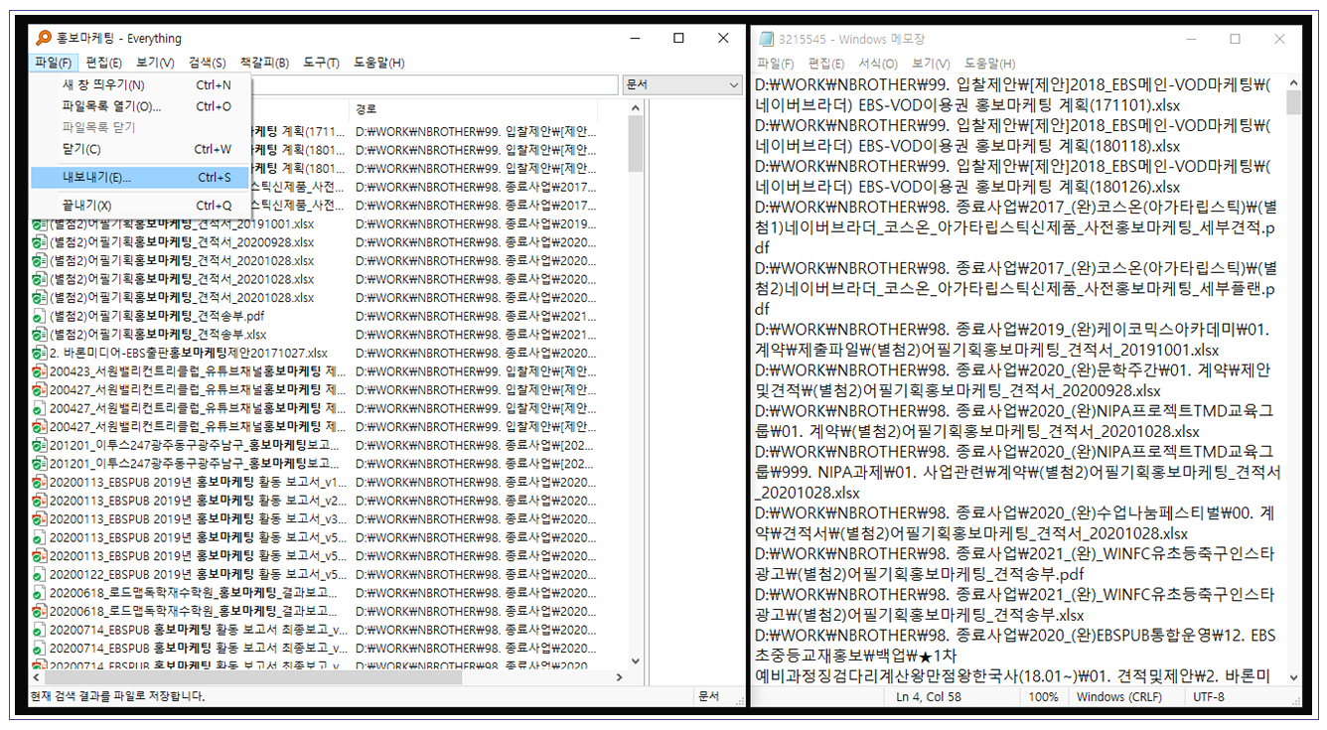Select 내보내기(E)... export entry
Viewport: 1327px width, 730px height.
pyautogui.click(x=141, y=178)
